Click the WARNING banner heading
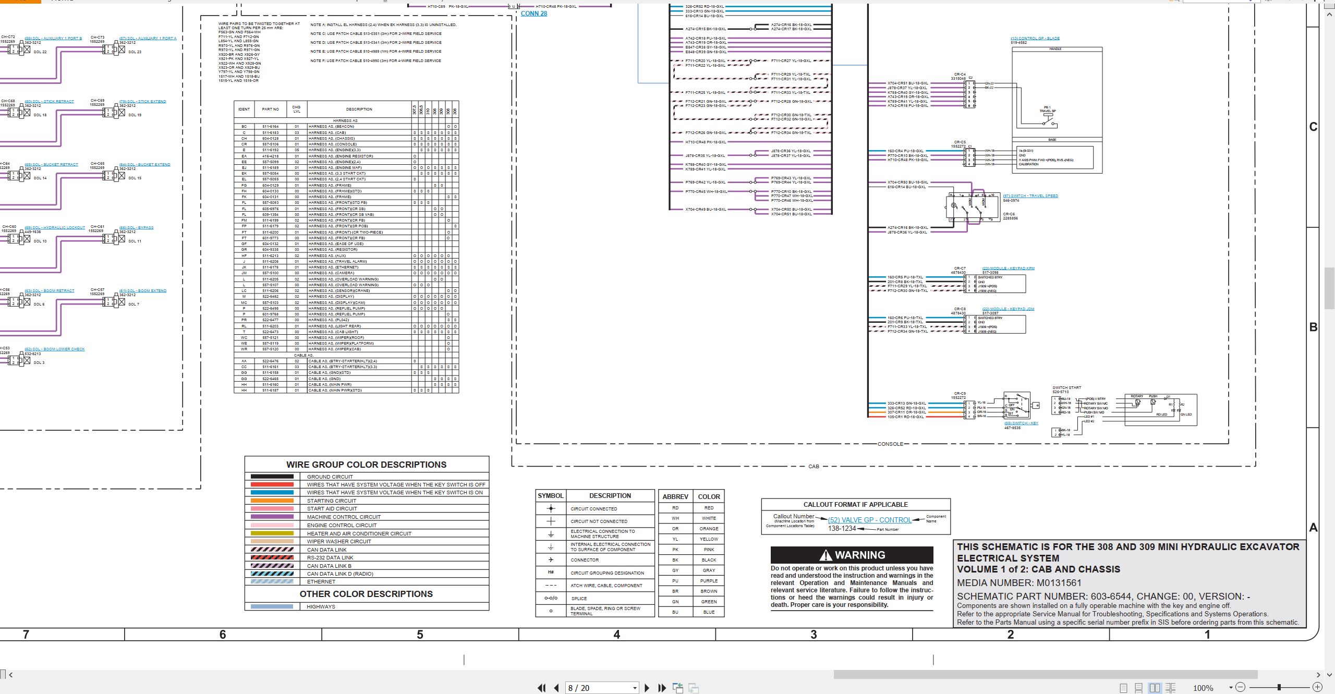The image size is (1335, 694). click(852, 555)
